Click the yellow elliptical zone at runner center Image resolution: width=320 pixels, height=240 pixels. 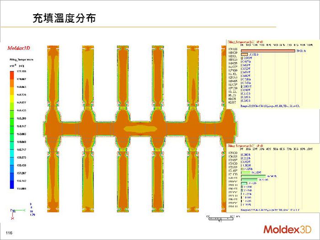point(140,129)
